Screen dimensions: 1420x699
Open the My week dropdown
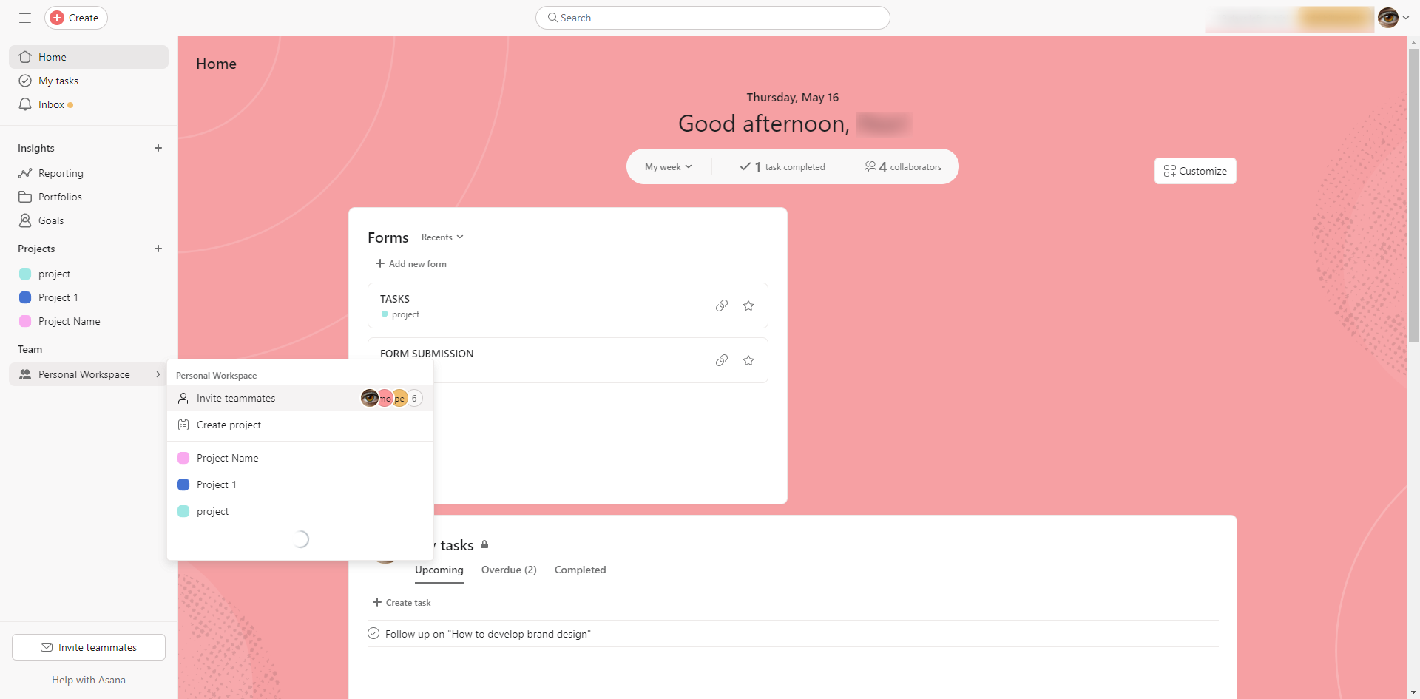(669, 167)
